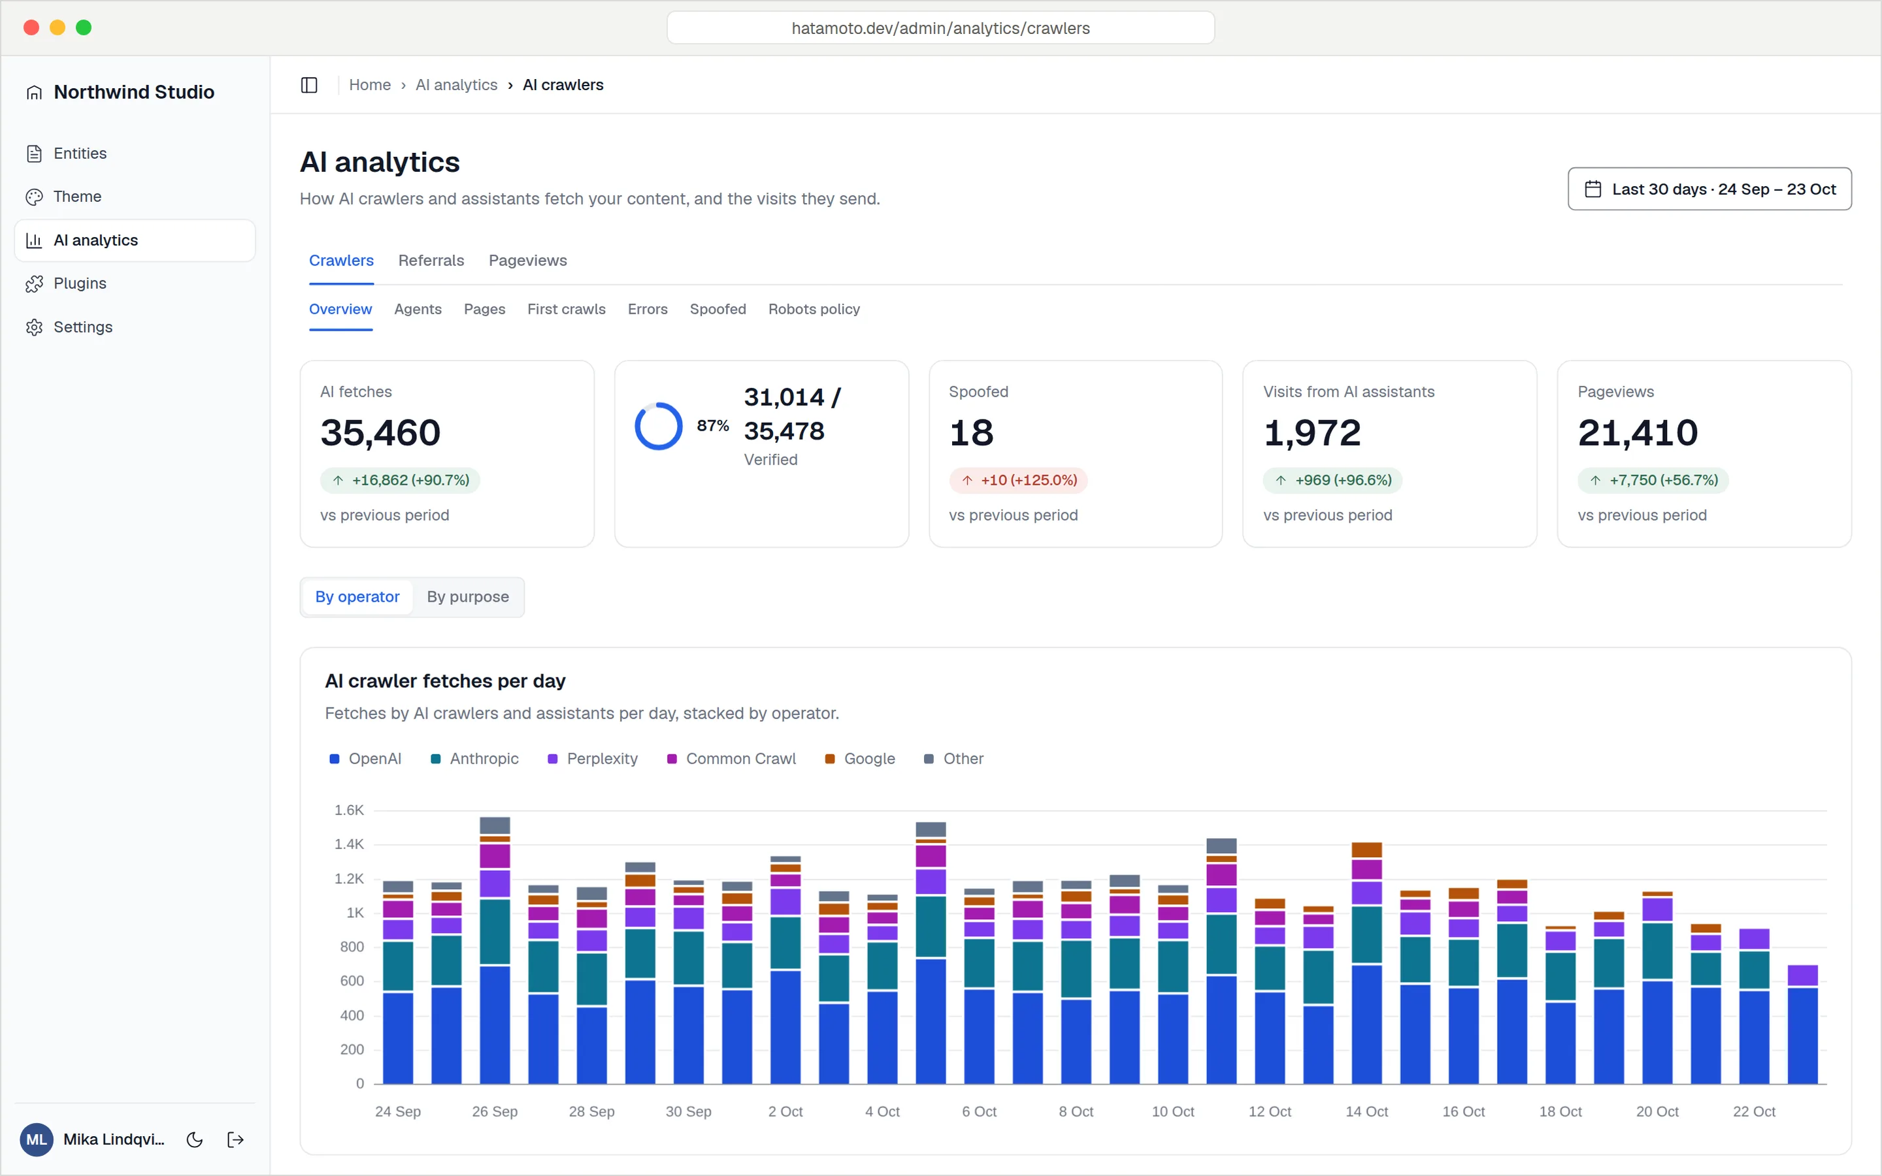Click the log out icon
1882x1176 pixels.
[x=236, y=1139]
